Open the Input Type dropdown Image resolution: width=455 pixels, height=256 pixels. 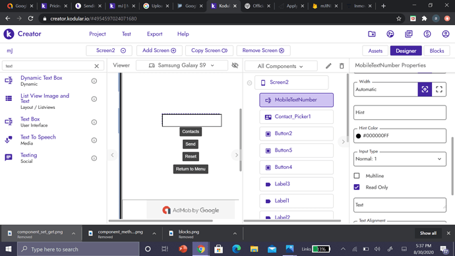coord(400,159)
